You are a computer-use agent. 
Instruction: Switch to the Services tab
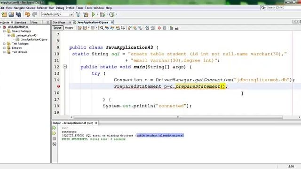(21, 23)
